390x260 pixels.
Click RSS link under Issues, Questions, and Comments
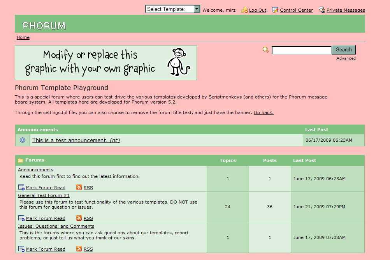click(88, 249)
